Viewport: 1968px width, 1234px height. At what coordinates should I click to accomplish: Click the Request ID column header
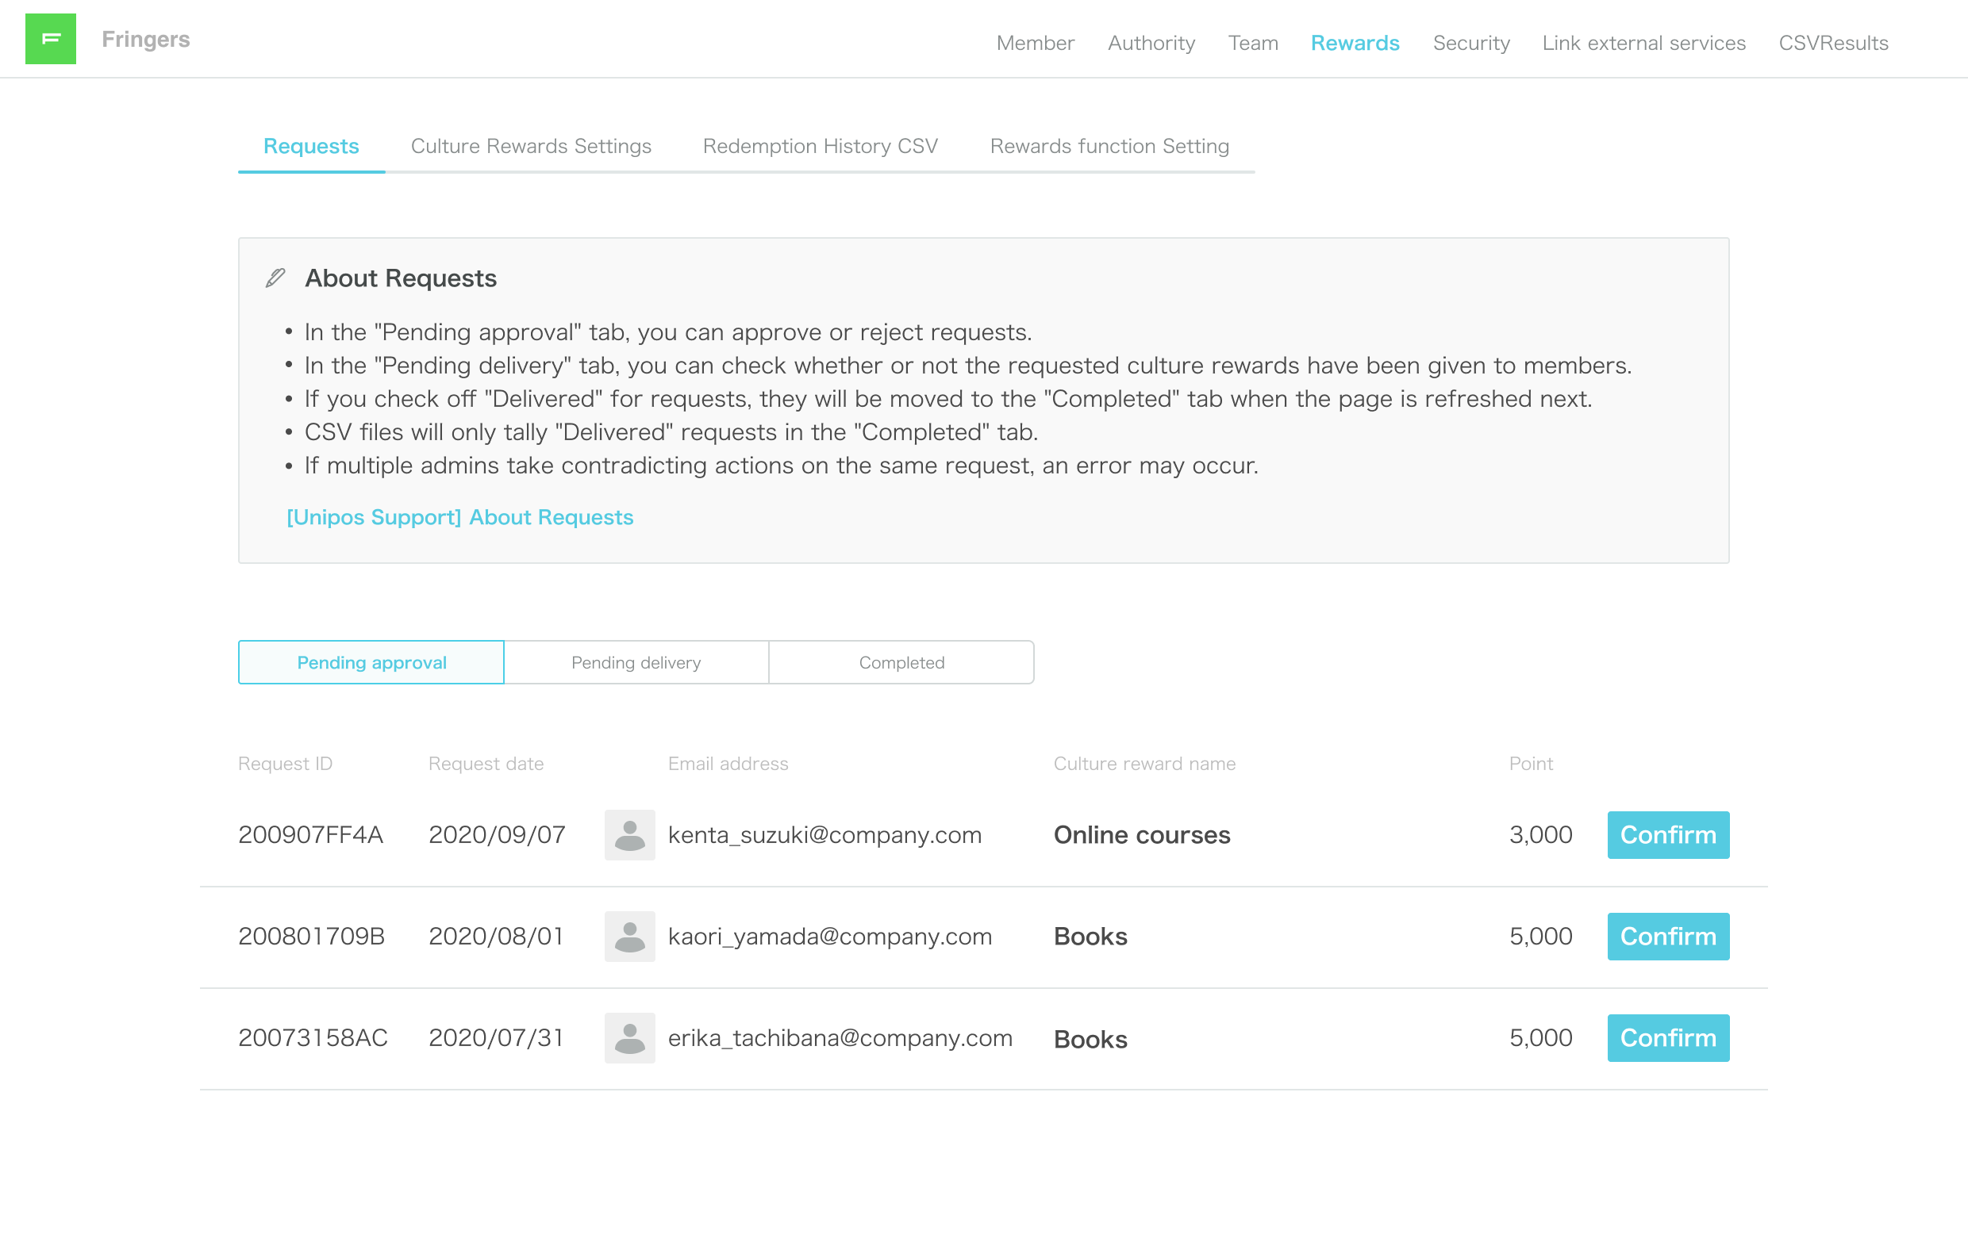[285, 763]
